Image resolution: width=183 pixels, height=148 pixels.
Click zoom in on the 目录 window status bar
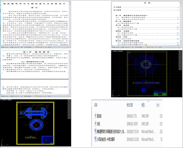[x=179, y=47]
